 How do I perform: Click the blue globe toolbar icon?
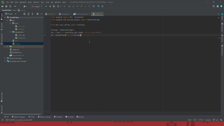[x=98, y=6]
